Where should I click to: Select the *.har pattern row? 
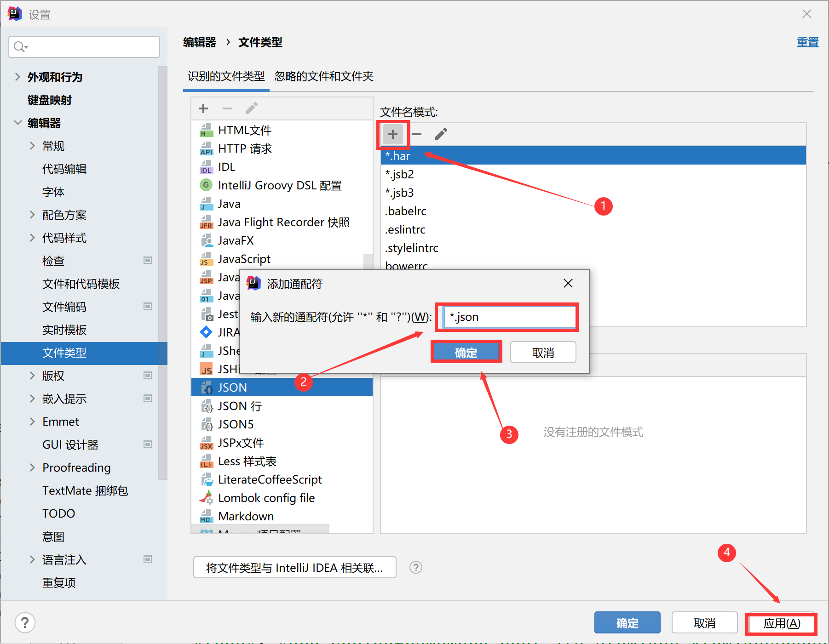click(593, 156)
